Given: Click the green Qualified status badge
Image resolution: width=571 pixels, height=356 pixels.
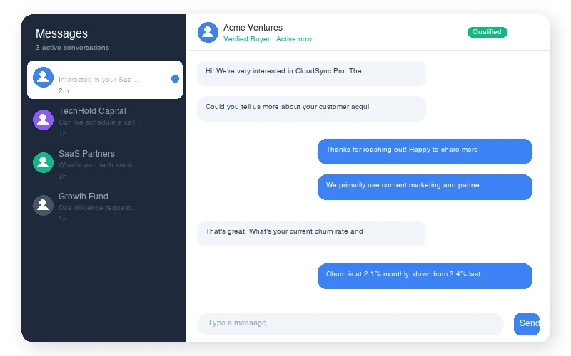Looking at the screenshot, I should pos(487,32).
